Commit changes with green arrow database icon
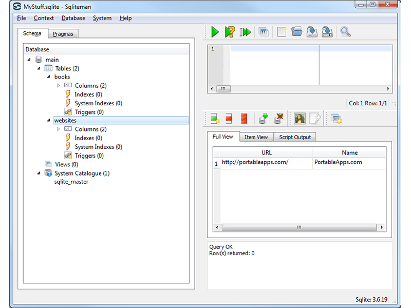 263,119
